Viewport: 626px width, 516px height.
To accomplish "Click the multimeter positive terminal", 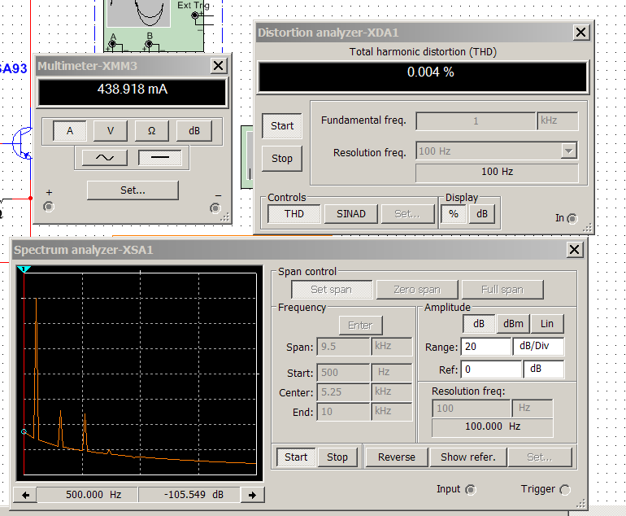I will click(x=49, y=207).
